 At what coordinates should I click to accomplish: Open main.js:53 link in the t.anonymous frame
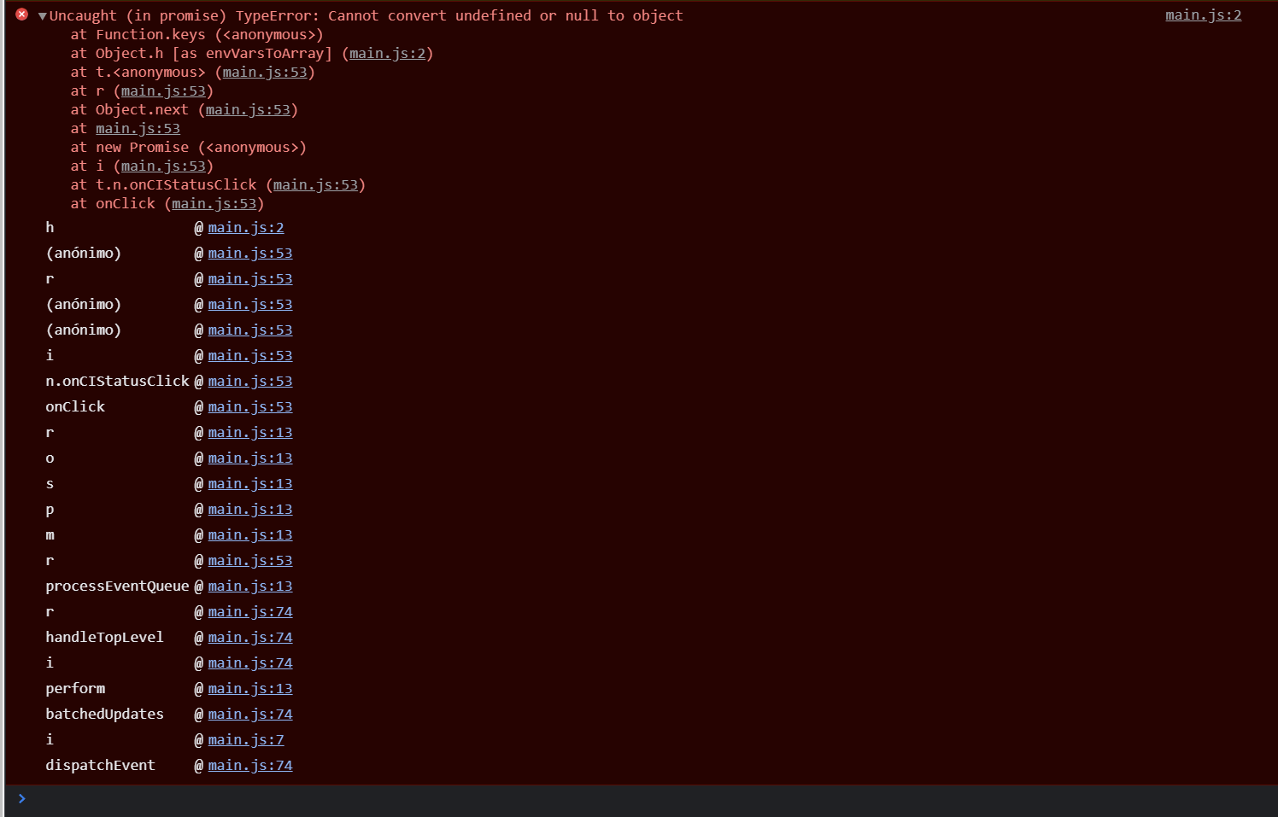click(266, 72)
